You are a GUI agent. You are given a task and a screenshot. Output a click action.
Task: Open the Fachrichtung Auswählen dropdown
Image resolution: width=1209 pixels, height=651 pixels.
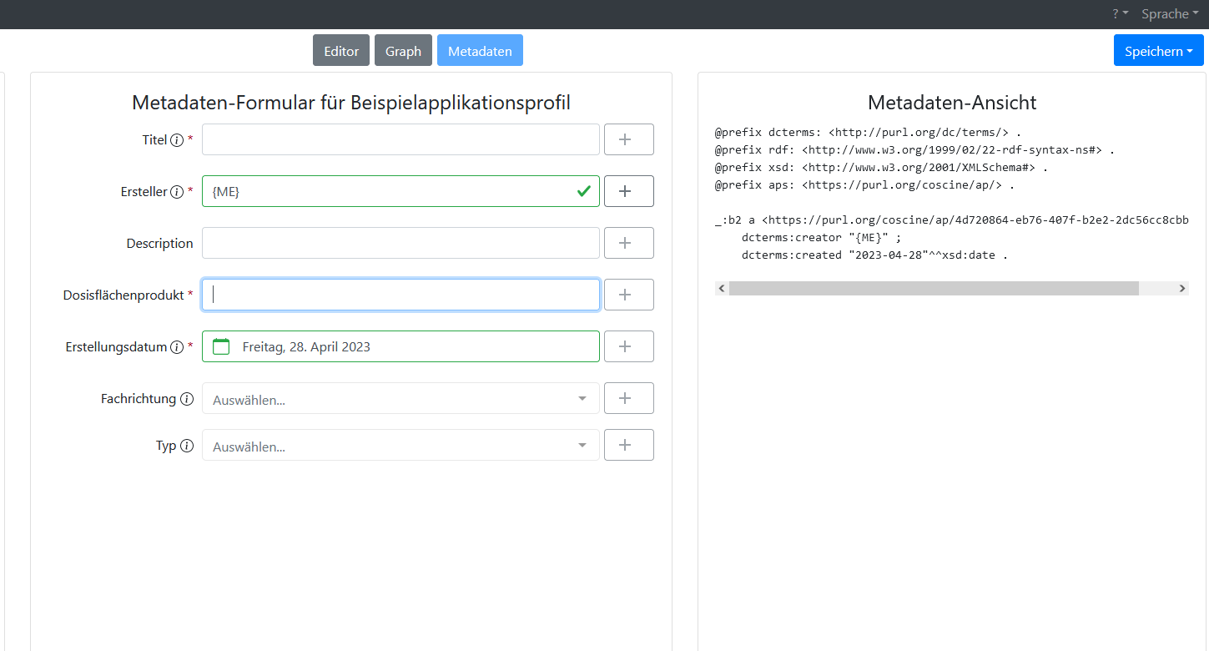click(400, 398)
